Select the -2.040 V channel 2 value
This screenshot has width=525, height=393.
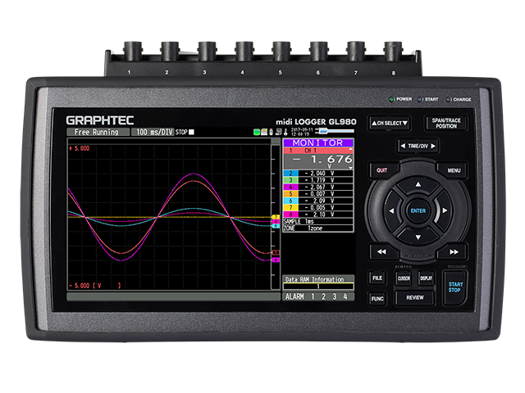click(320, 173)
